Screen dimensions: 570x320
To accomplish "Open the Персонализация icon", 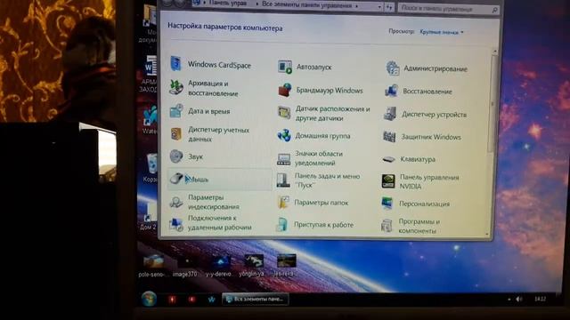I will tap(387, 204).
